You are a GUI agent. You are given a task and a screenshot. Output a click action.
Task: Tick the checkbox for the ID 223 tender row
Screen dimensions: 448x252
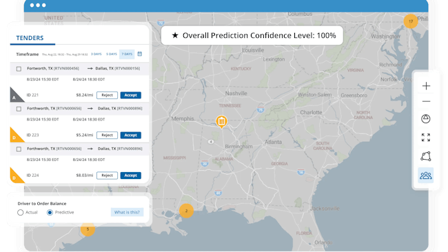tap(19, 109)
